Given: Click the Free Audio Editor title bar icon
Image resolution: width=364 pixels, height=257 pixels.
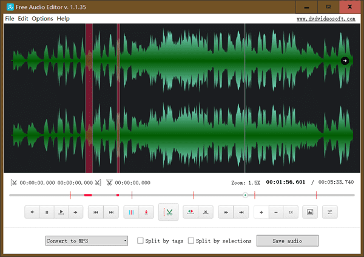Looking at the screenshot, I should [x=10, y=7].
